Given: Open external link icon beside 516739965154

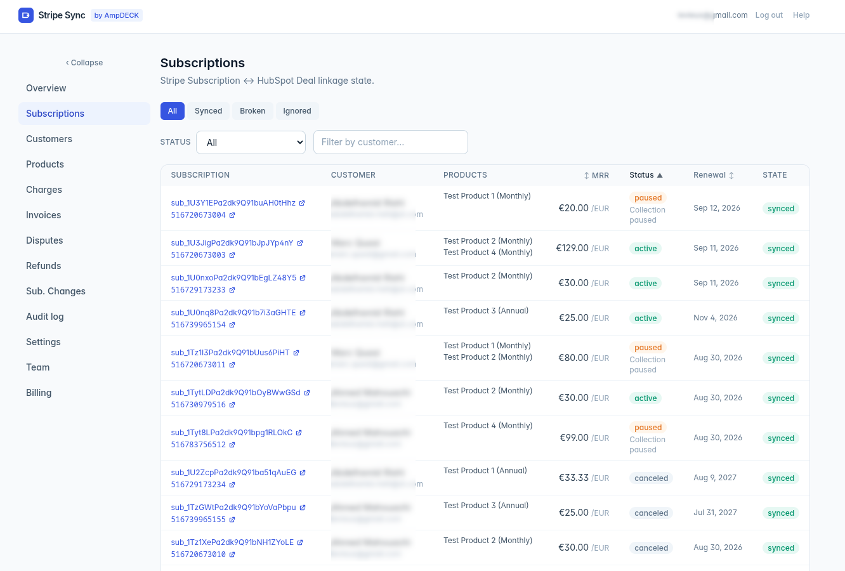Looking at the screenshot, I should (x=232, y=325).
